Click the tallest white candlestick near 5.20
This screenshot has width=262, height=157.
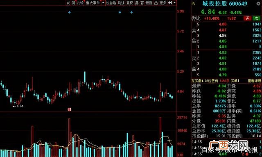click(x=85, y=77)
